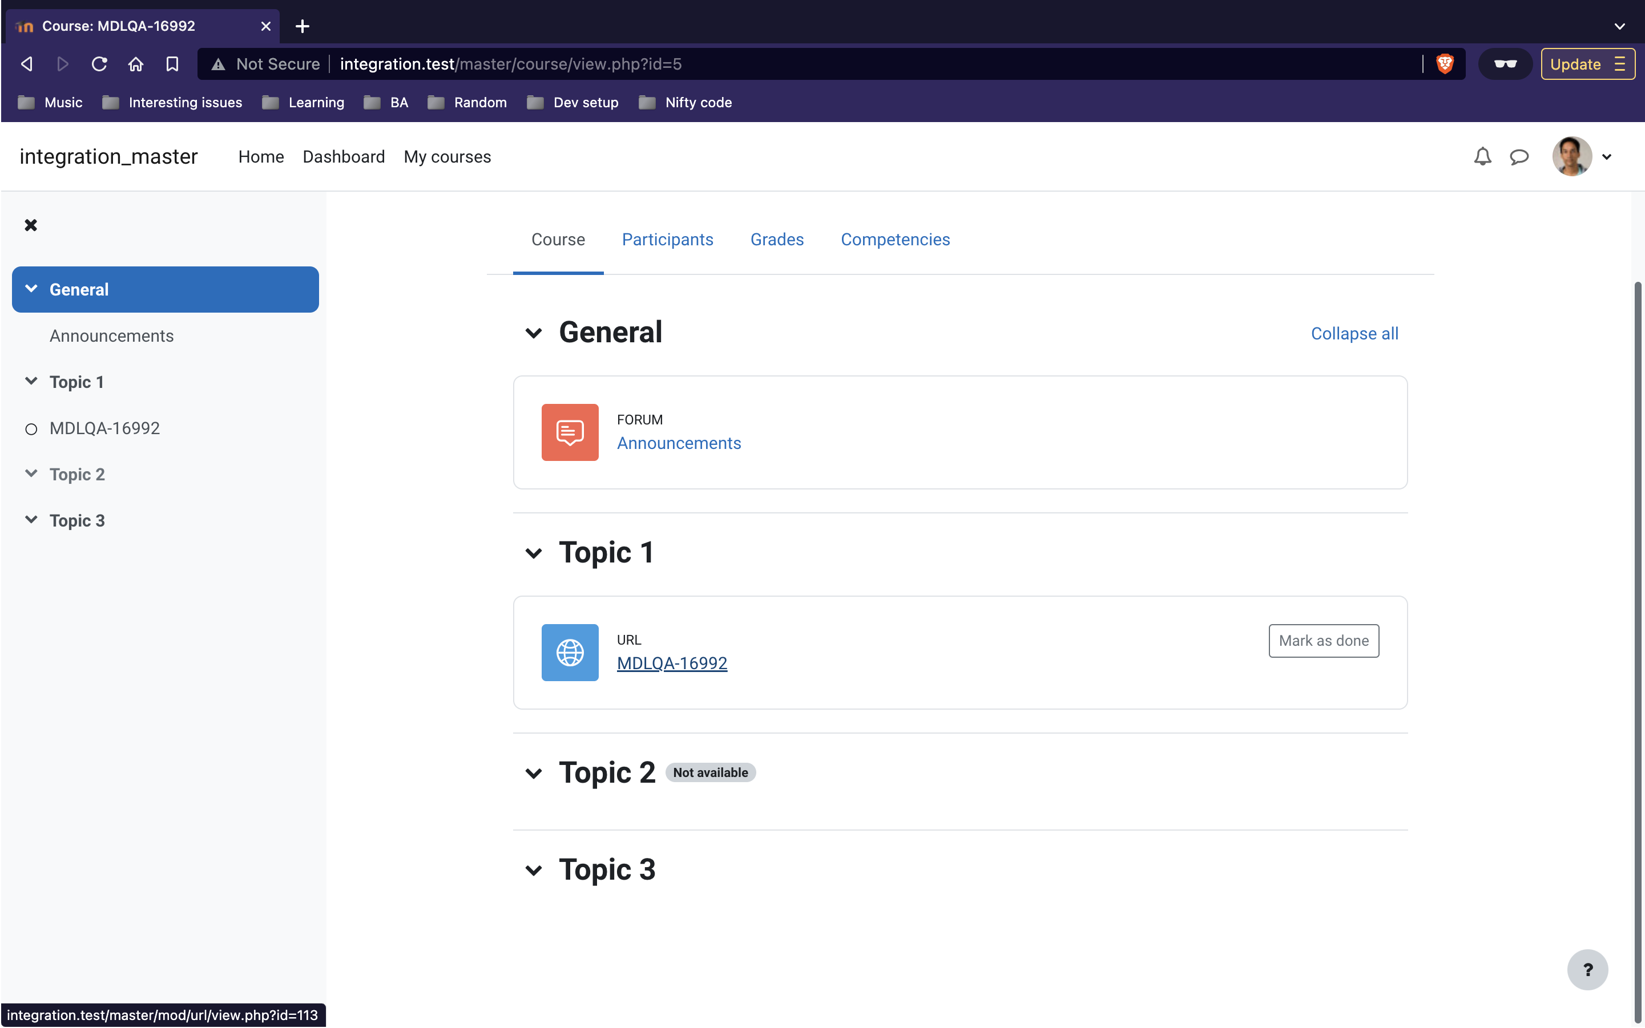Click the Update browser button
The width and height of the screenshot is (1645, 1028).
point(1587,64)
